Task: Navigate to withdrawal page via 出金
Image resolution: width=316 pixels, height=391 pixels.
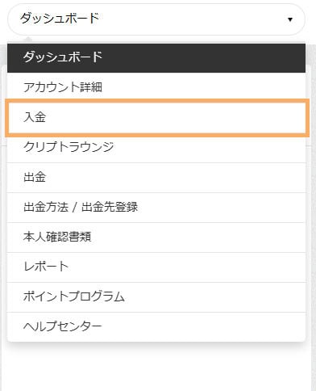Action: coord(156,178)
